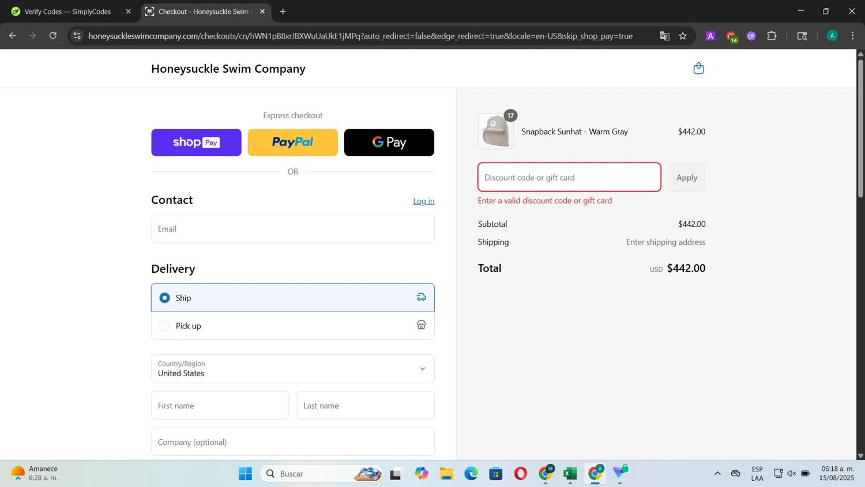The height and width of the screenshot is (487, 865).
Task: Open Chrome's three-dot menu
Action: pos(852,36)
